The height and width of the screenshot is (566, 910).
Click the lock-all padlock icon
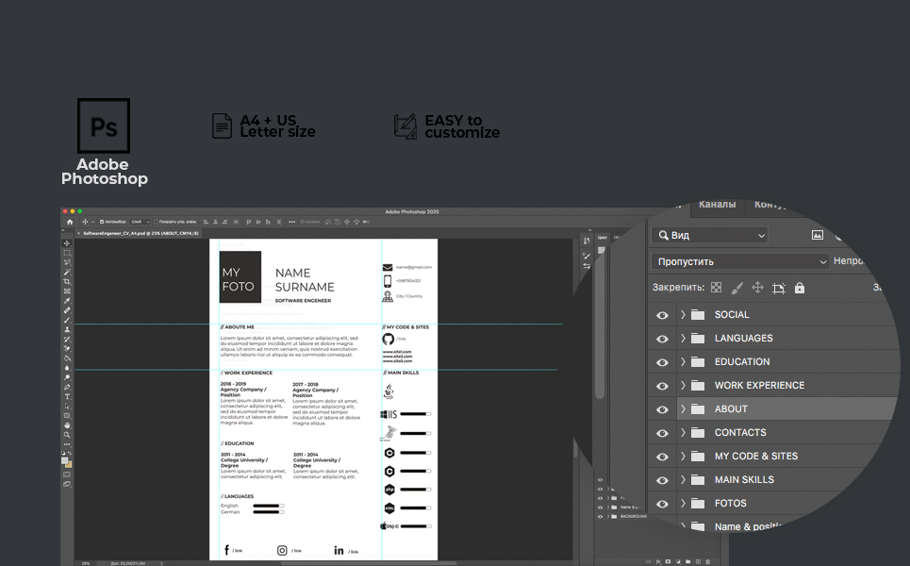[800, 288]
